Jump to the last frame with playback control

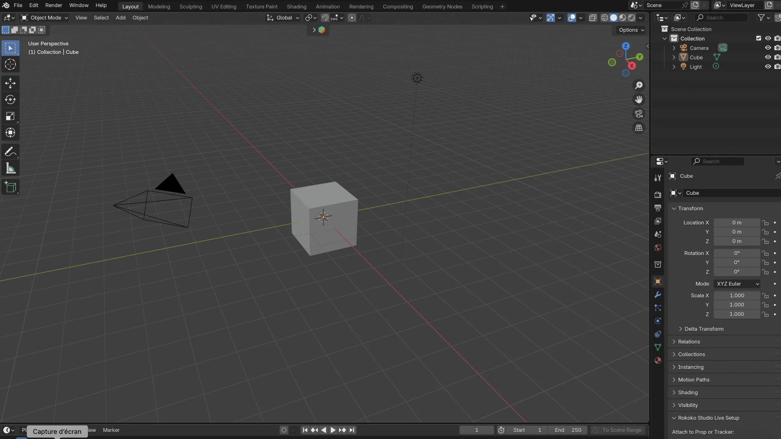pos(353,430)
